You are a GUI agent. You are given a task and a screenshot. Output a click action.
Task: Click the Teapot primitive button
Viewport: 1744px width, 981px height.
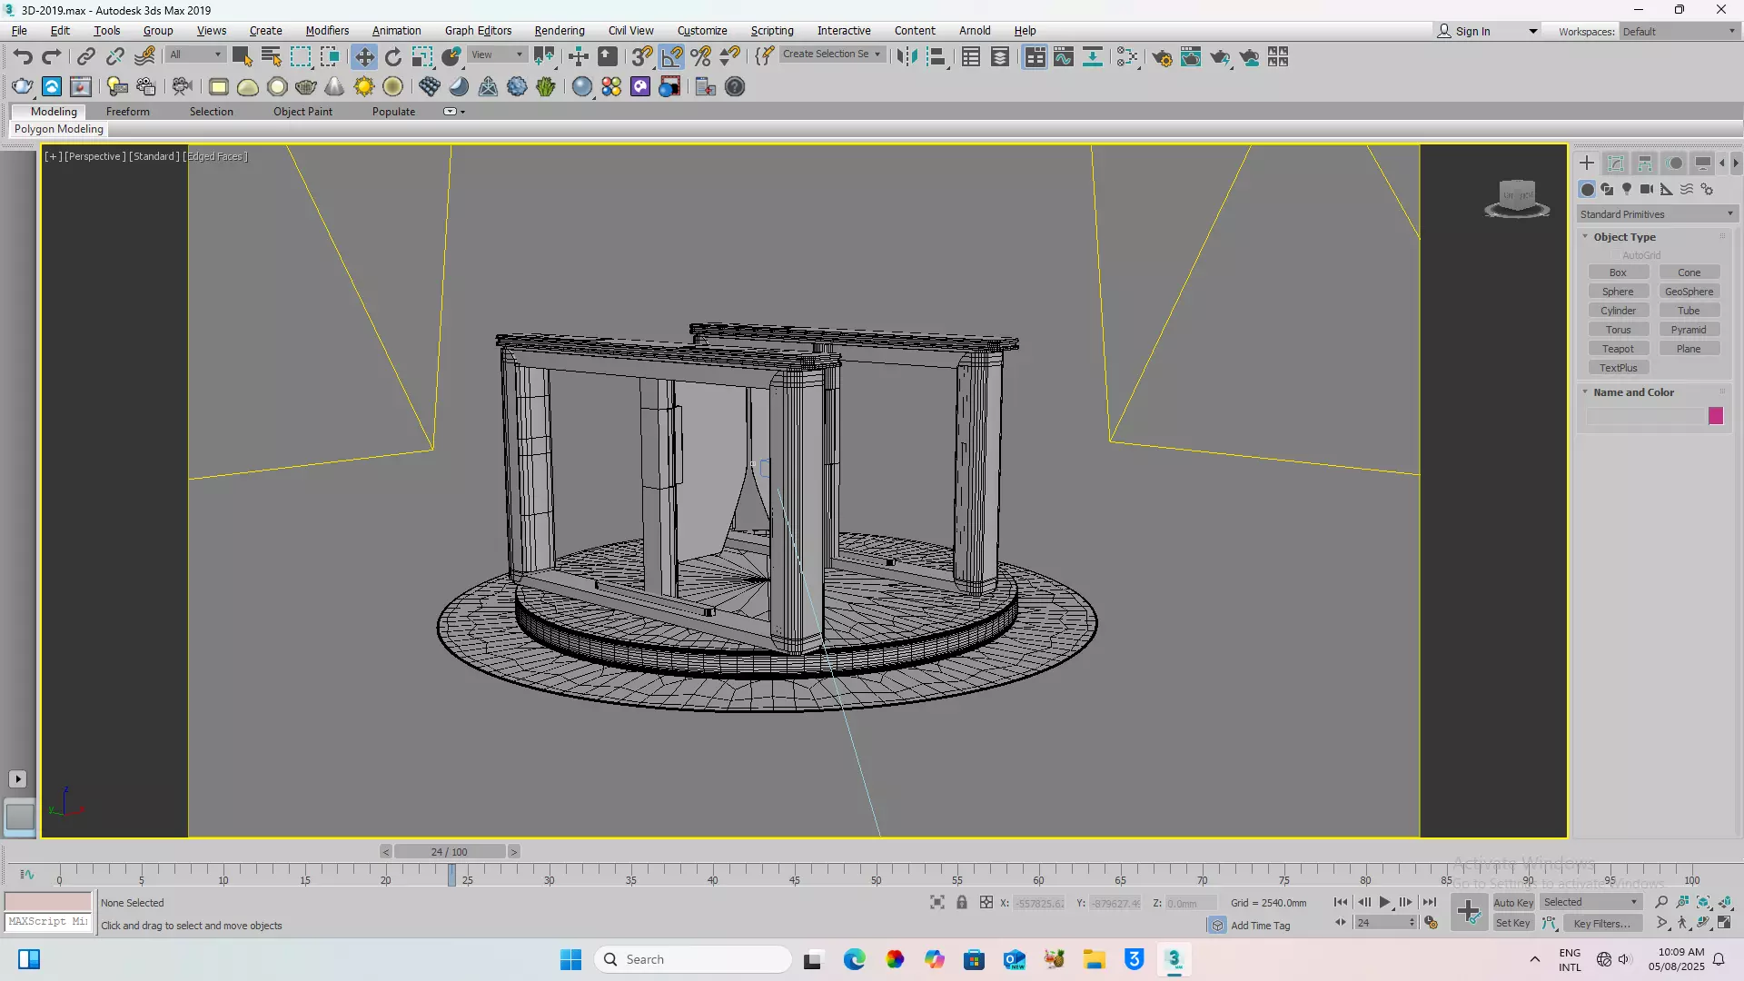pyautogui.click(x=1617, y=349)
